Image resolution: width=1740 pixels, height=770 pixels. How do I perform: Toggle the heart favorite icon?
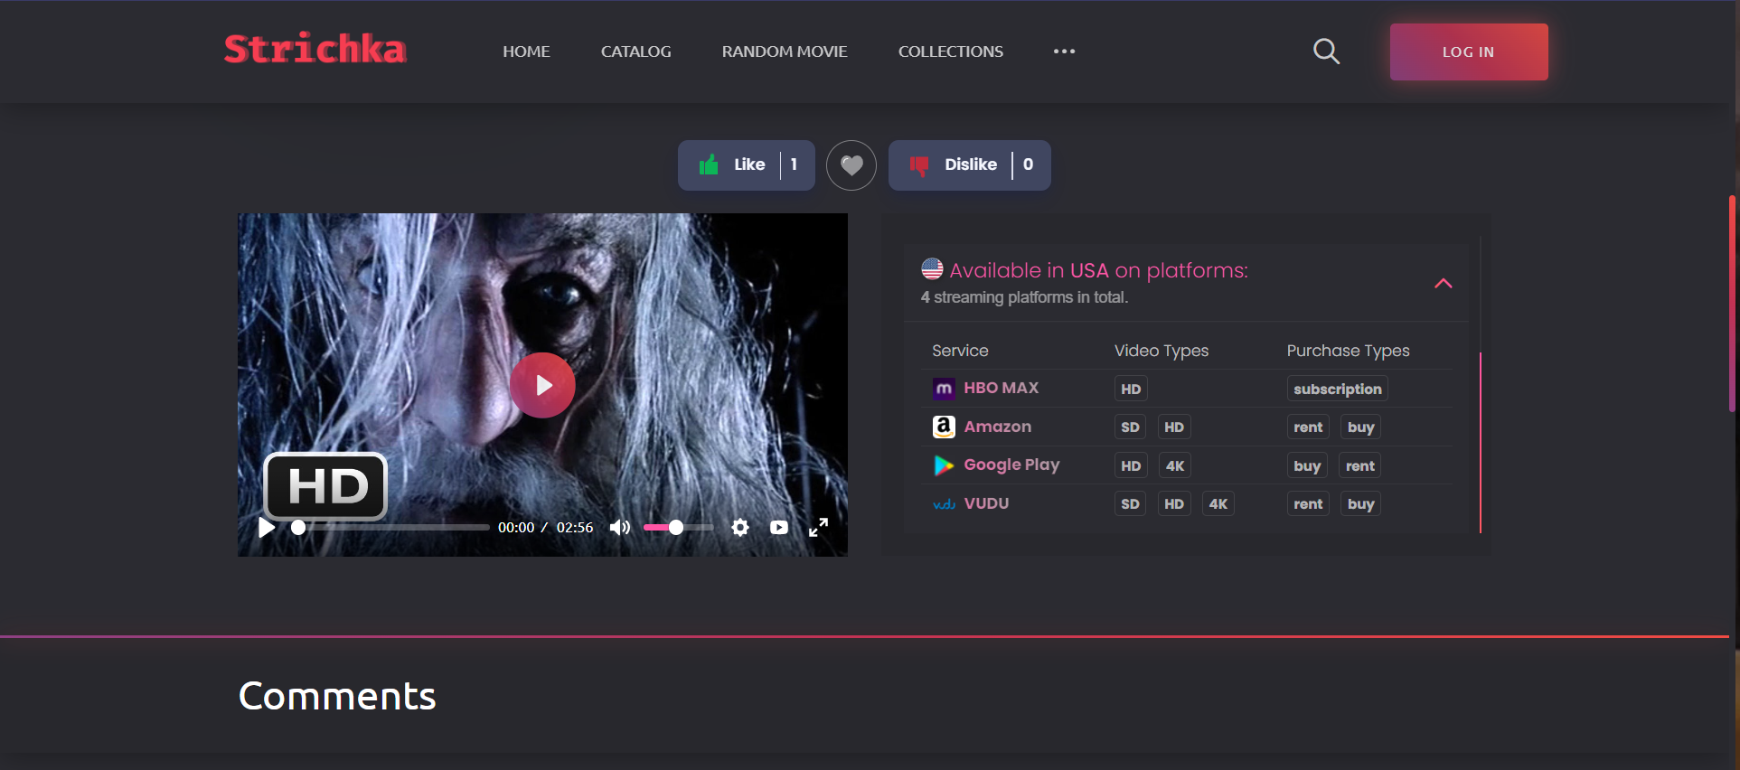coord(851,165)
